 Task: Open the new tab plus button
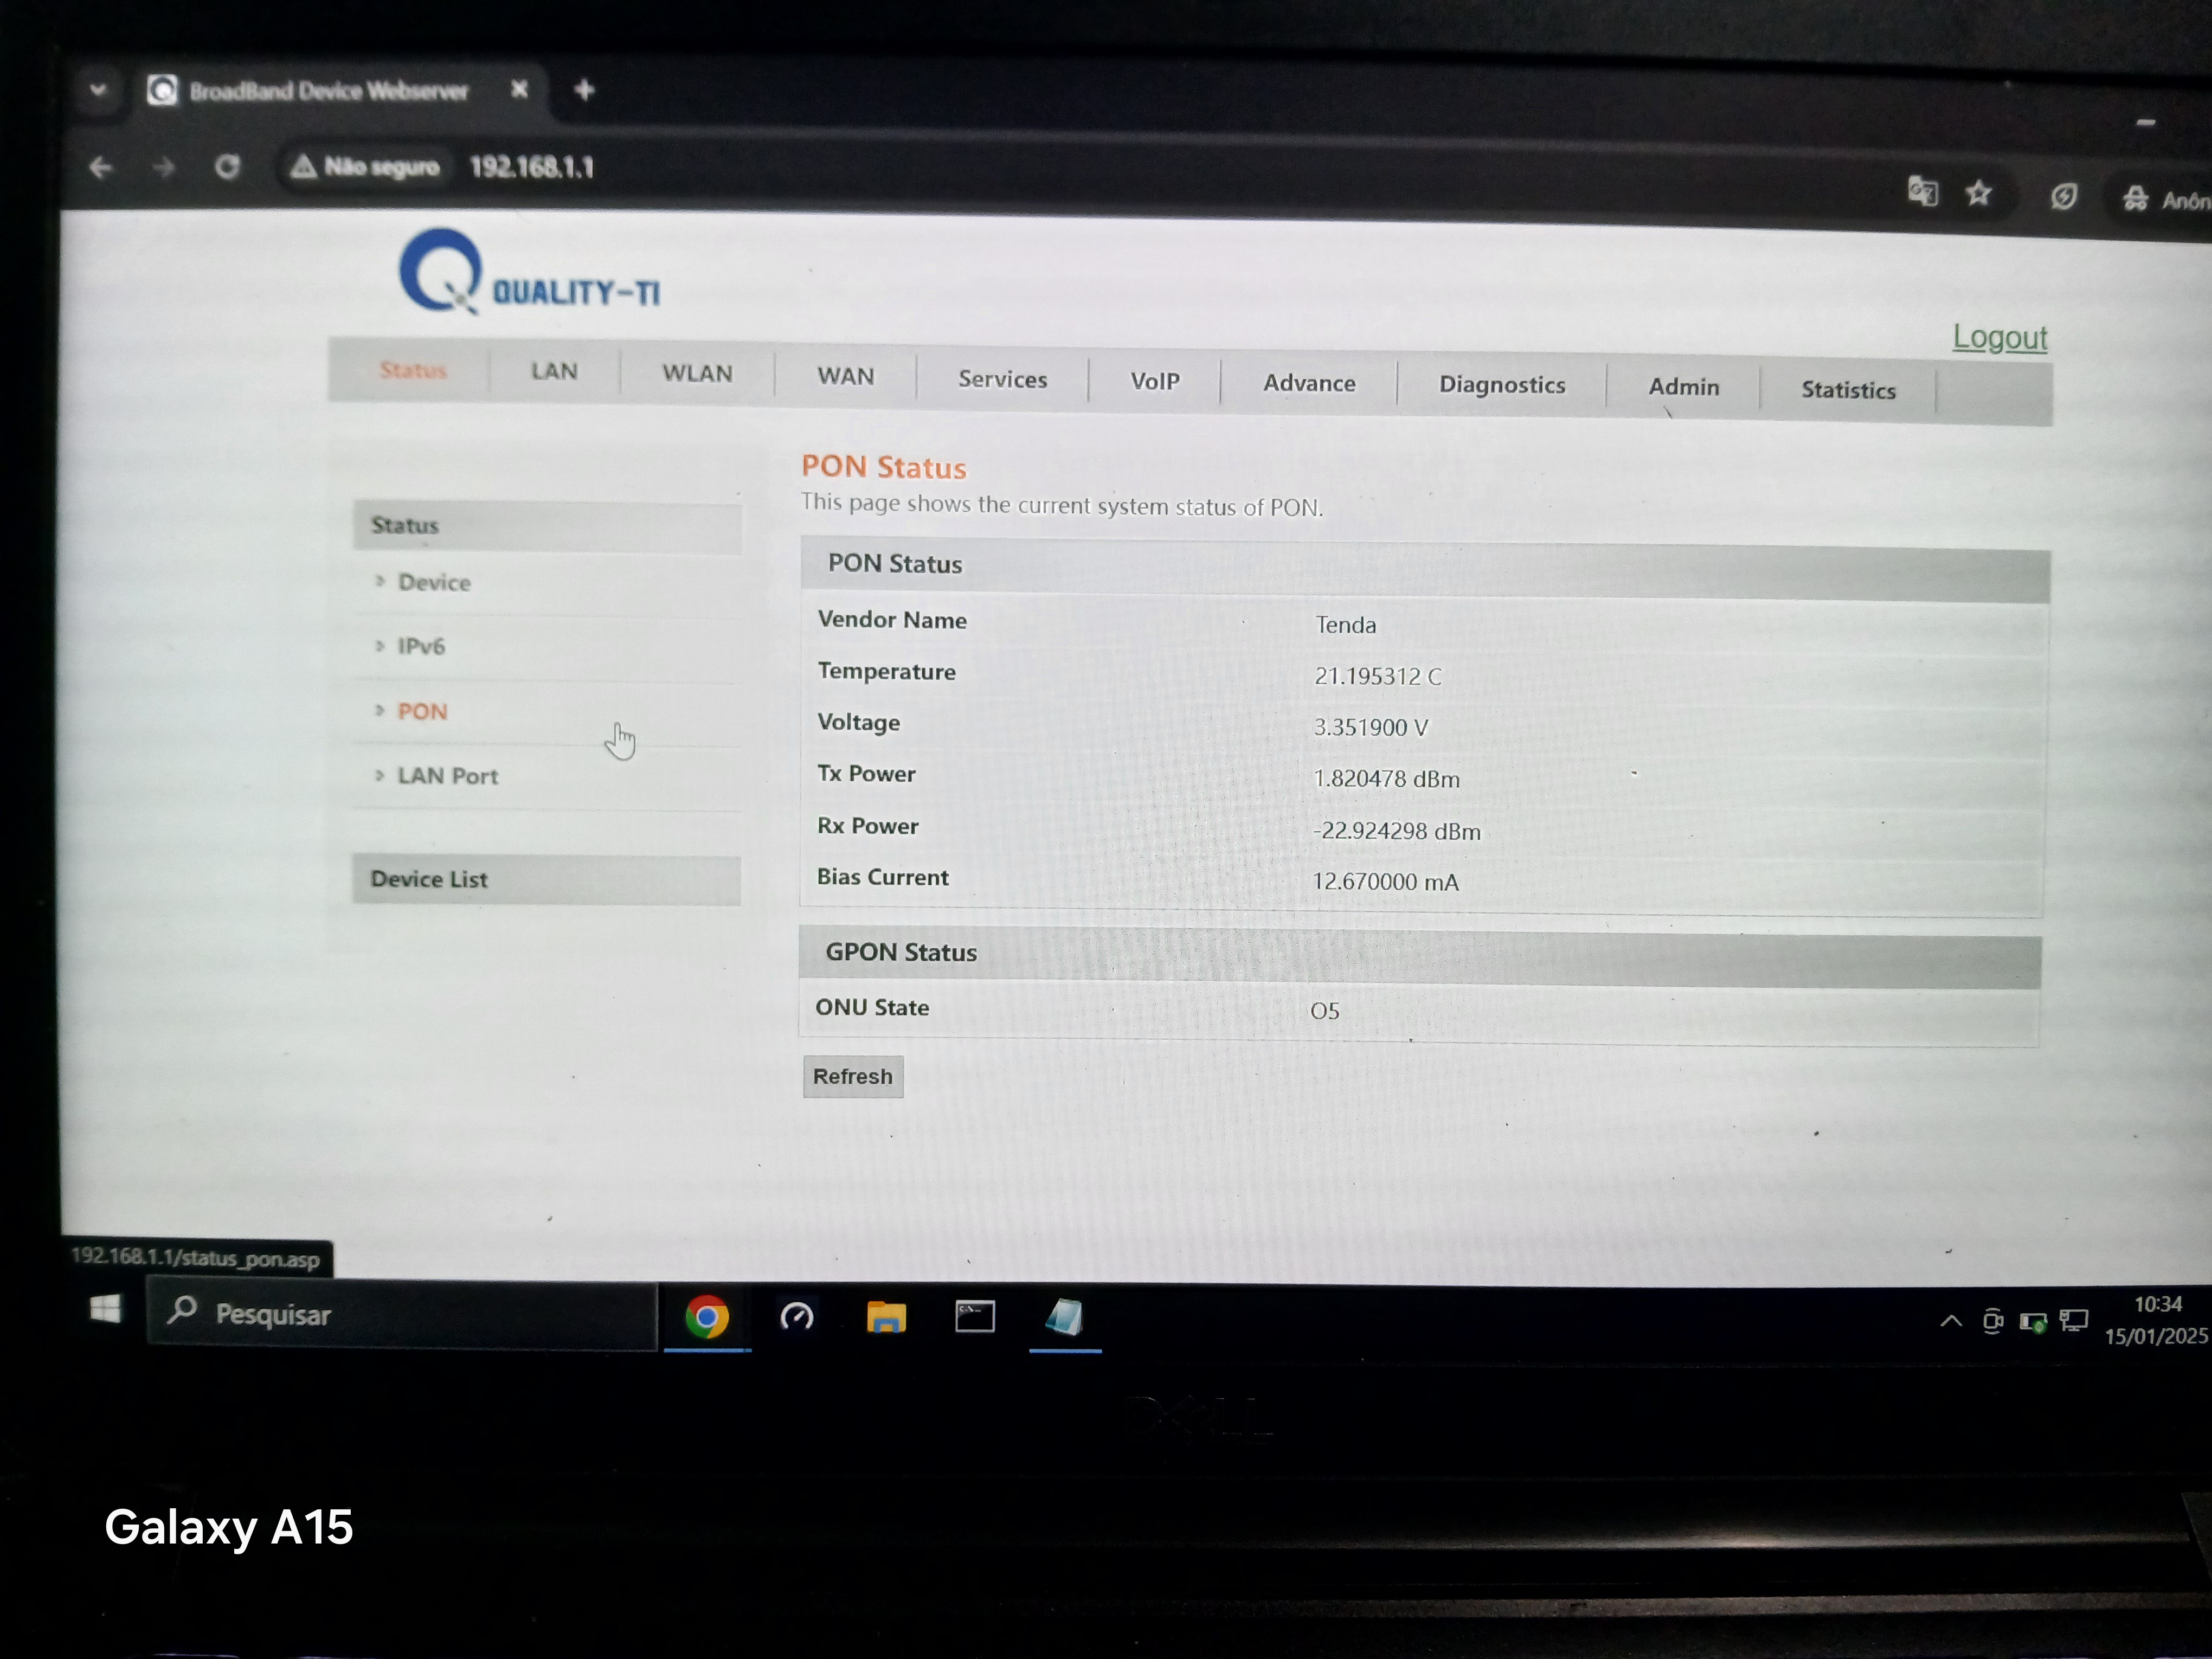pyautogui.click(x=585, y=90)
